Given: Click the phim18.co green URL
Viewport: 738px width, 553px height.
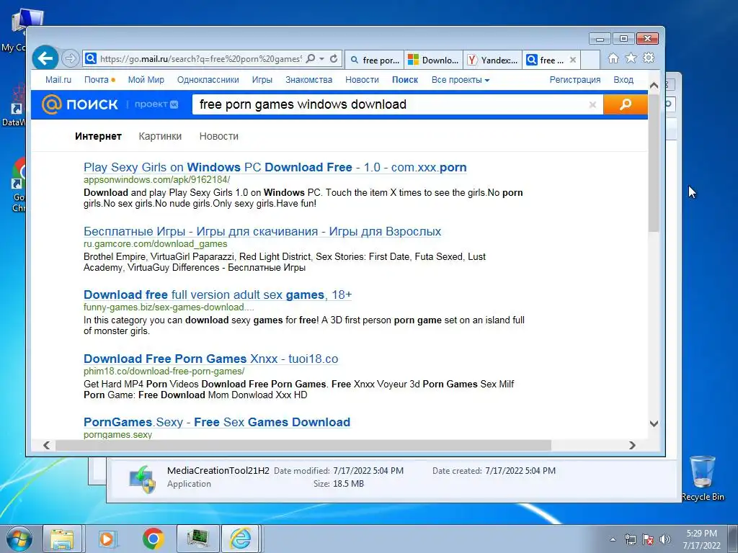Looking at the screenshot, I should pos(164,371).
